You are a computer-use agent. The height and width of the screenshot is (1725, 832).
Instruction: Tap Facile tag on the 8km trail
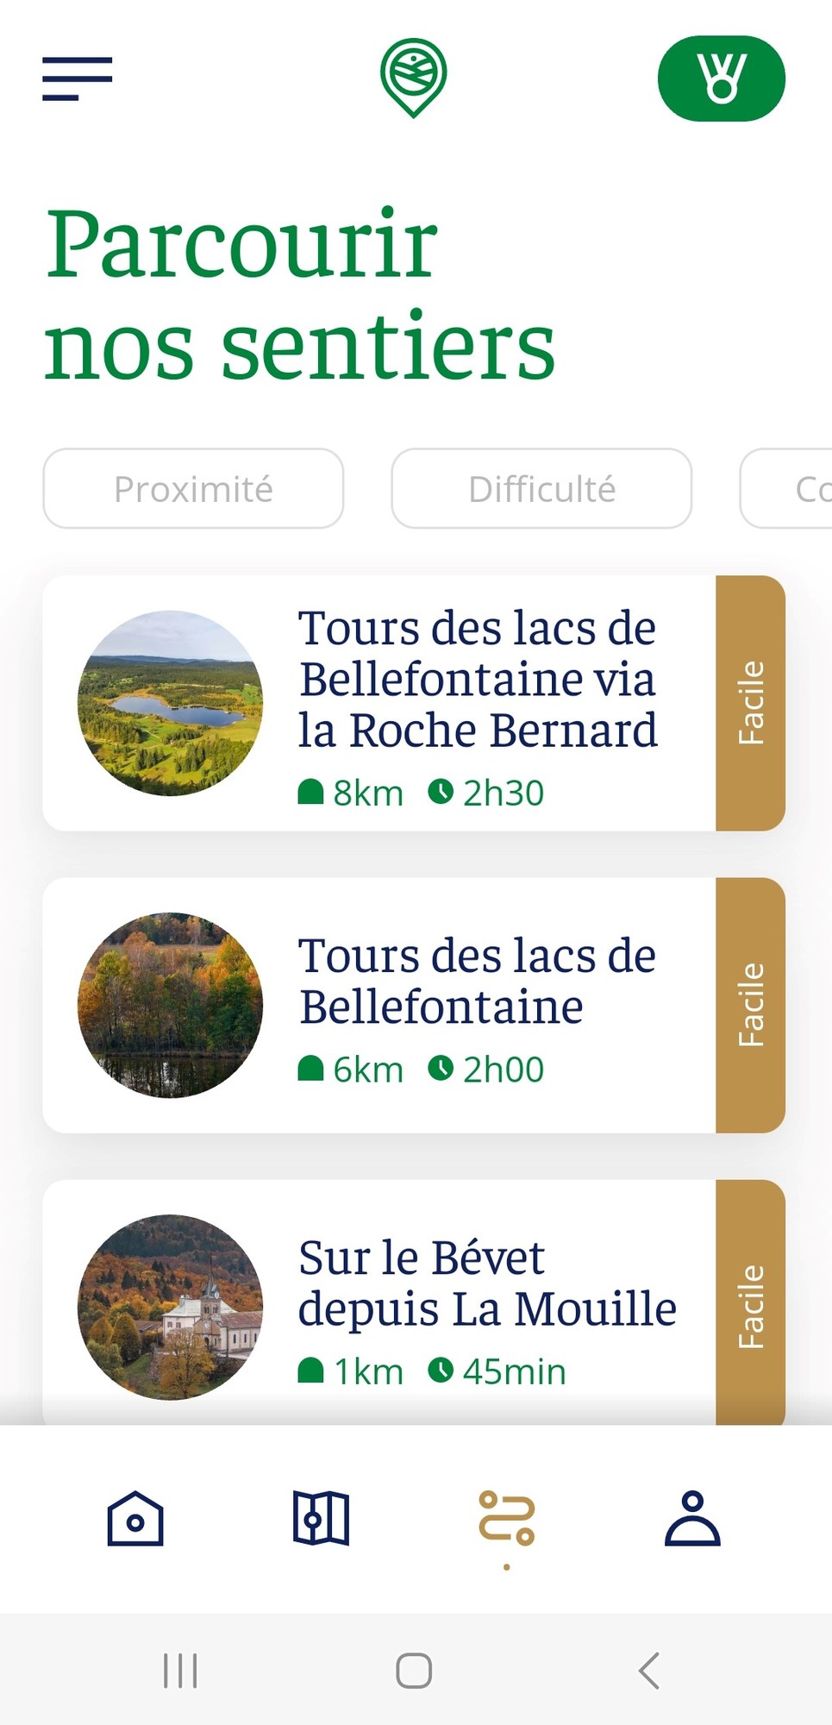tap(750, 703)
